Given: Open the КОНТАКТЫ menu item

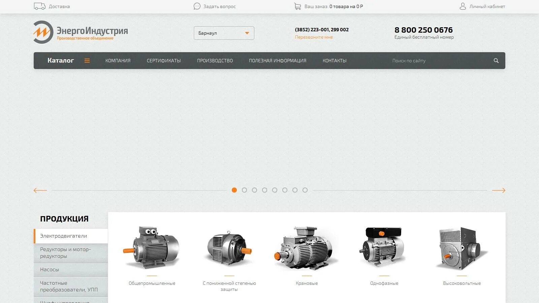Looking at the screenshot, I should tap(335, 61).
